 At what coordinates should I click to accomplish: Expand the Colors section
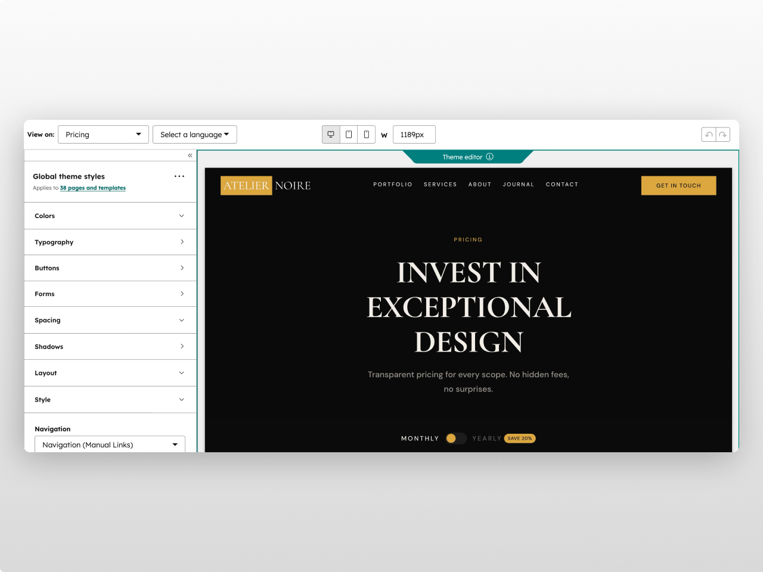tap(110, 216)
